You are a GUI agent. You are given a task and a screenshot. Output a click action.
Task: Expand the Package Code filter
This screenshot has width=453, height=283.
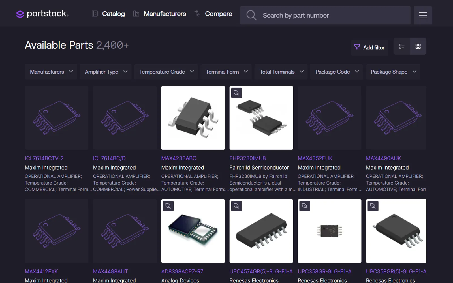coord(337,72)
